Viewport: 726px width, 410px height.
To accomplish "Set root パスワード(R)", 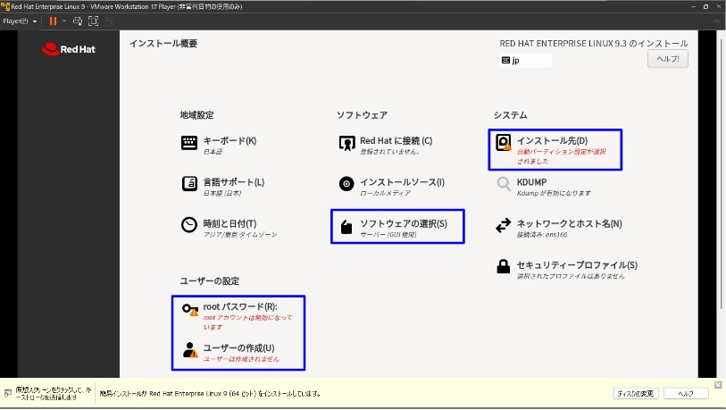I will (x=240, y=306).
